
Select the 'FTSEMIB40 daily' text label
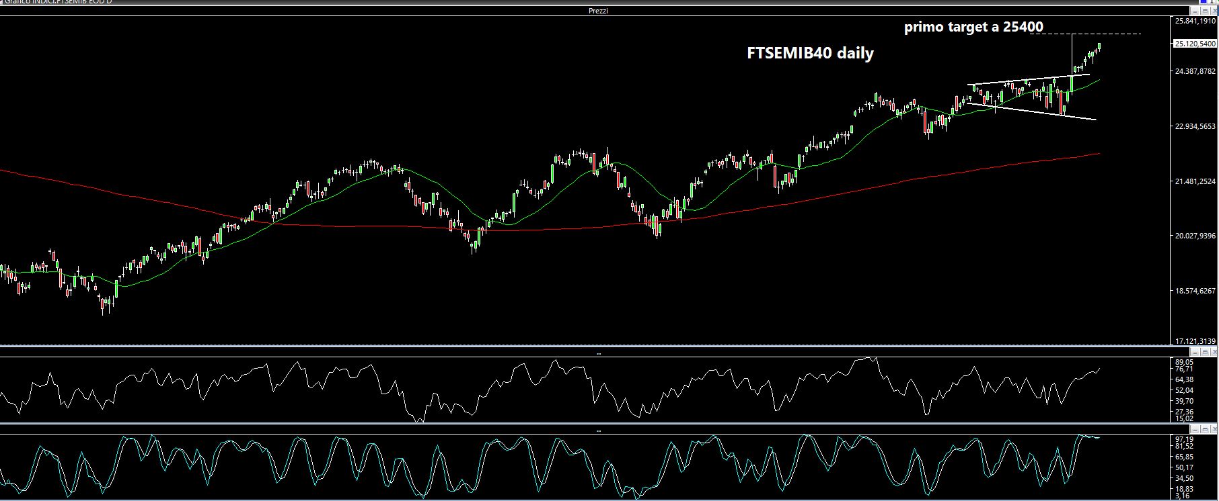pos(810,52)
